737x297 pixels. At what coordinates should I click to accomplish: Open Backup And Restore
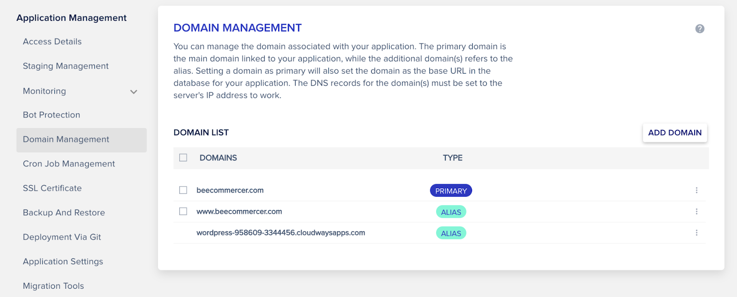[x=64, y=213]
